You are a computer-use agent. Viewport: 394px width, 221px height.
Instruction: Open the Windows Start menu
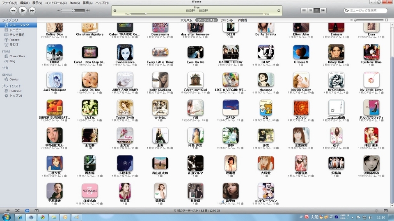click(x=6, y=217)
